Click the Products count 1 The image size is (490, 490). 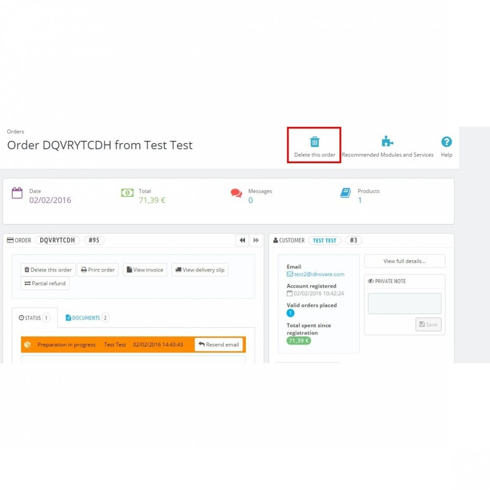pos(360,200)
